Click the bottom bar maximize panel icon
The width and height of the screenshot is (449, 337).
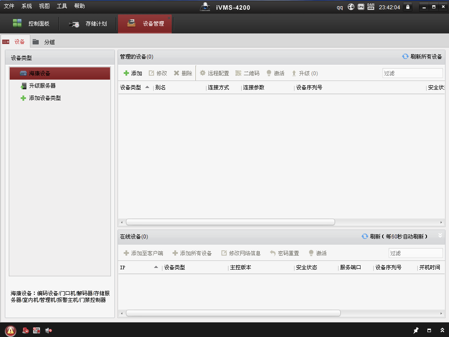(x=429, y=330)
